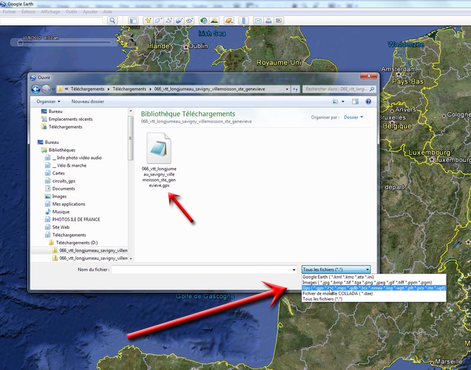Go back with the blue arrow in Ouvrir dialog
This screenshot has width=471, height=370.
pyautogui.click(x=36, y=89)
